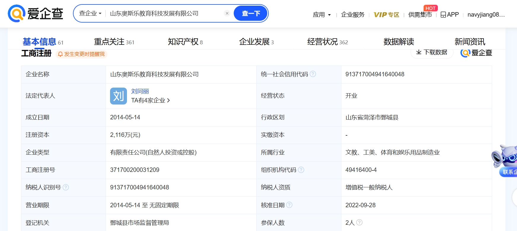Select credit code 913717004941640048 in 统一社会信用代码 row
Viewport: 517px width, 231px height.
coord(375,74)
